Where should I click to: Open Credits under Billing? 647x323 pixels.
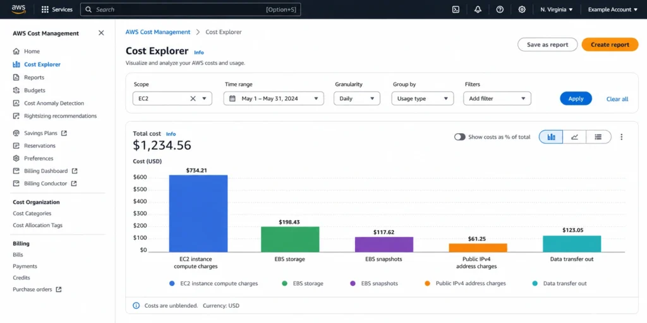(x=21, y=278)
